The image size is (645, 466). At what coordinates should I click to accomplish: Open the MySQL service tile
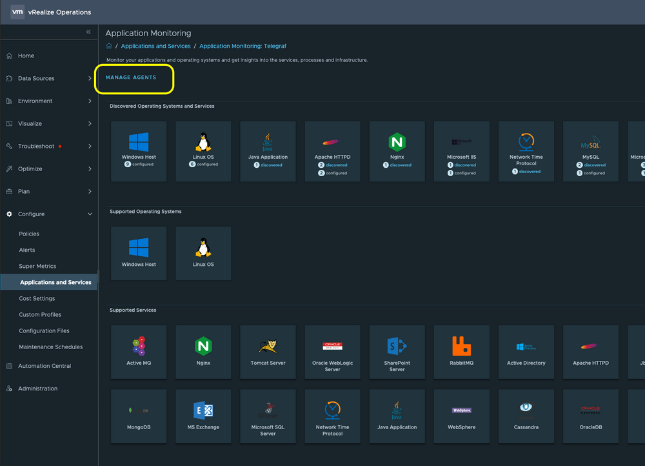[x=591, y=151]
